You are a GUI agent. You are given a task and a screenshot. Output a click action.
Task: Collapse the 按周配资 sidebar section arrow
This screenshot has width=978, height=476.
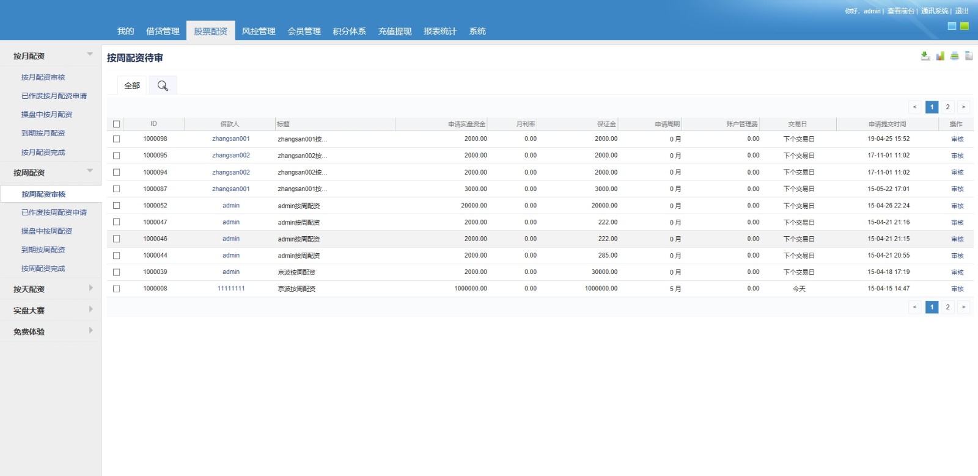[90, 171]
